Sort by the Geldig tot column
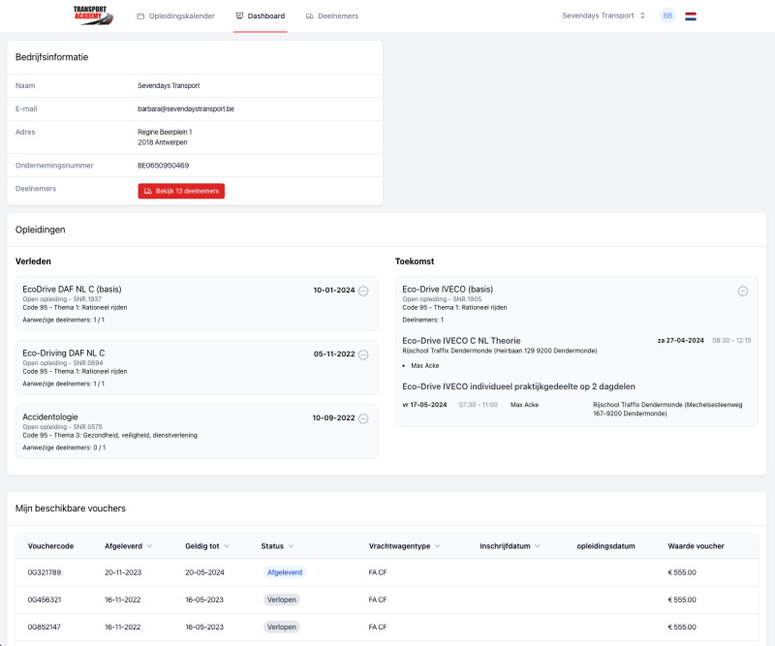 [208, 546]
